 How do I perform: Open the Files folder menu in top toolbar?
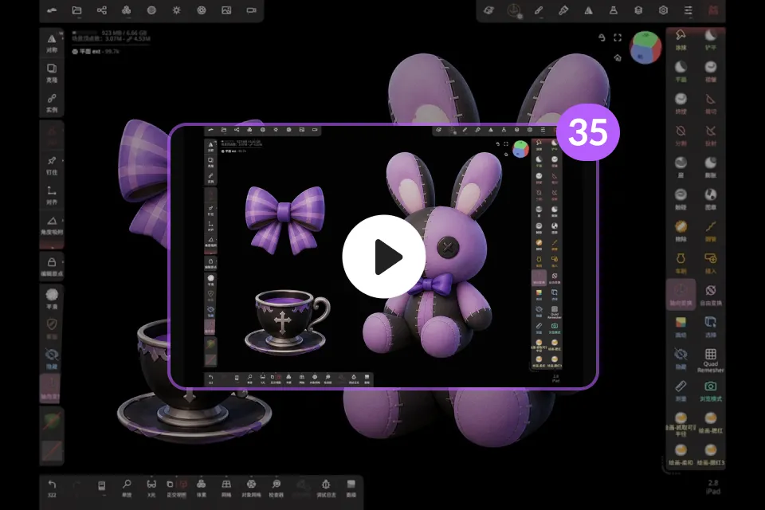(x=76, y=10)
